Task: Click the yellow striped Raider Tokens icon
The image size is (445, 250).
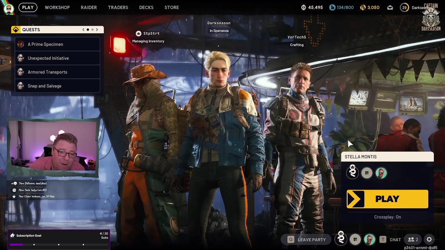Action: (x=363, y=7)
